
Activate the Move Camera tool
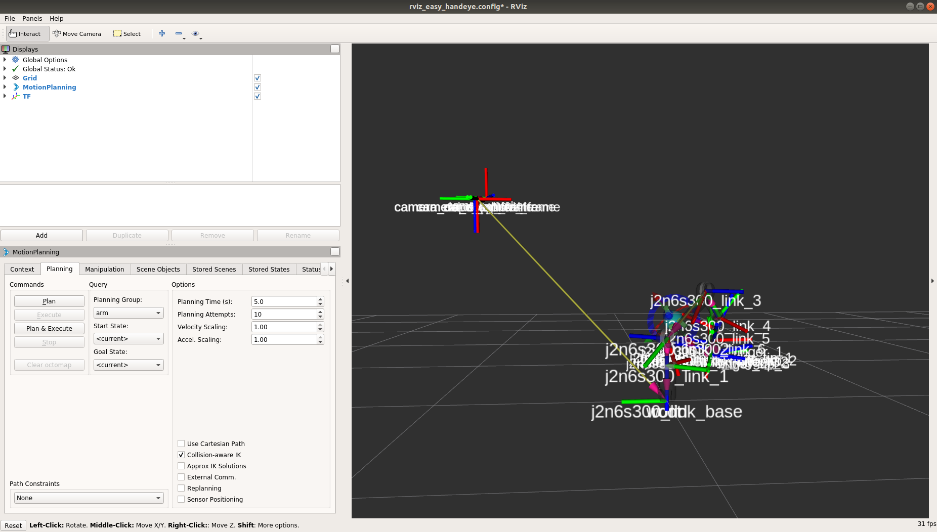tap(77, 33)
